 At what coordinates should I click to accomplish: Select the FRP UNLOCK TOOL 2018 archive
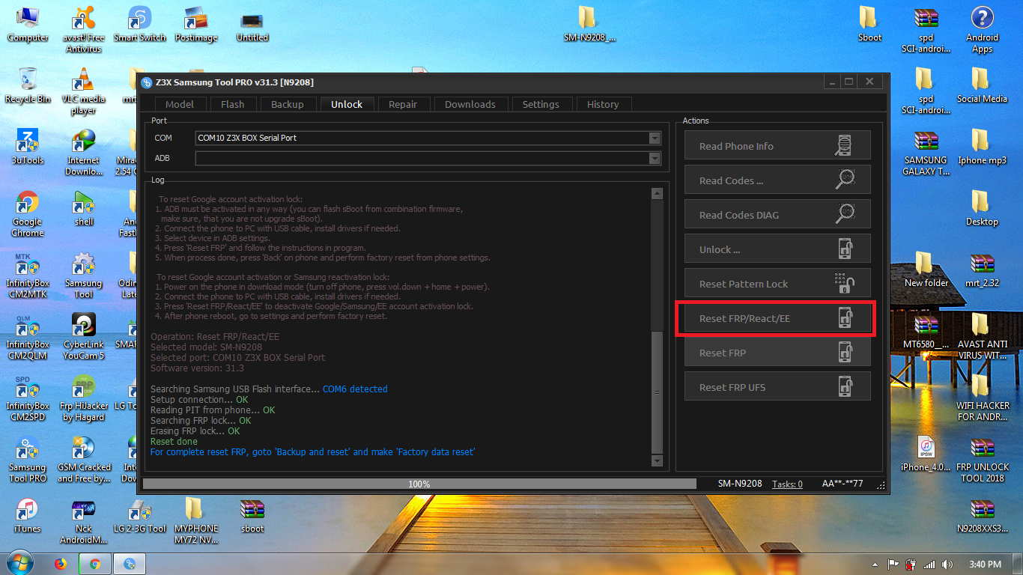[x=982, y=460]
